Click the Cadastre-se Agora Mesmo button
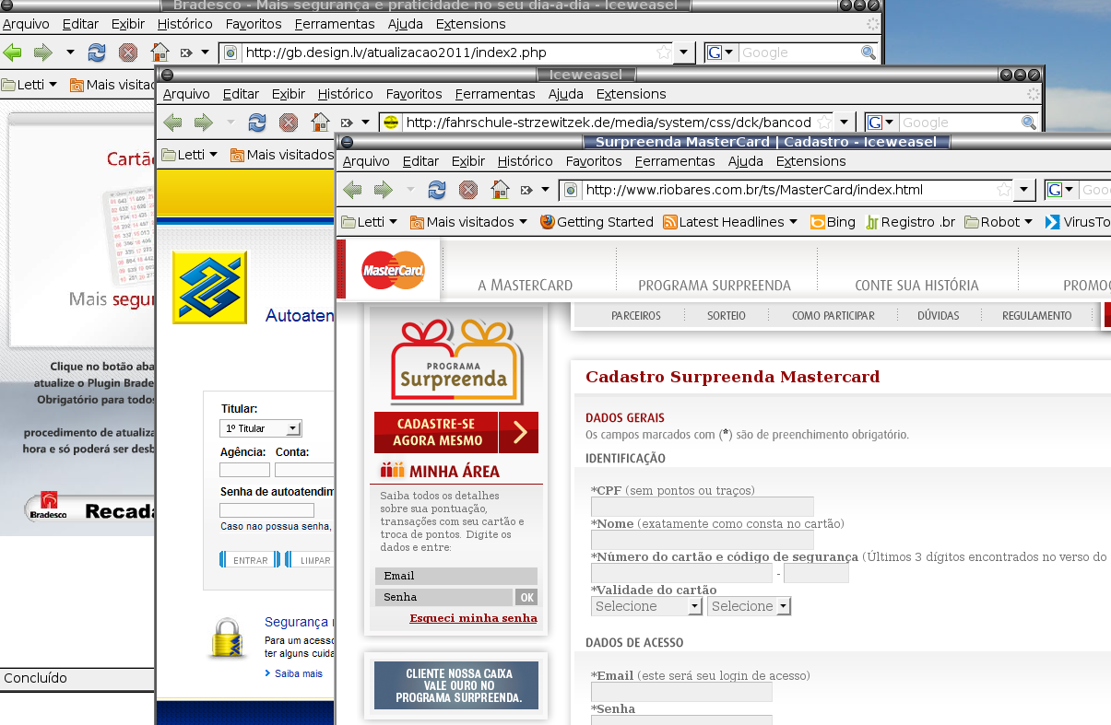 (x=456, y=433)
